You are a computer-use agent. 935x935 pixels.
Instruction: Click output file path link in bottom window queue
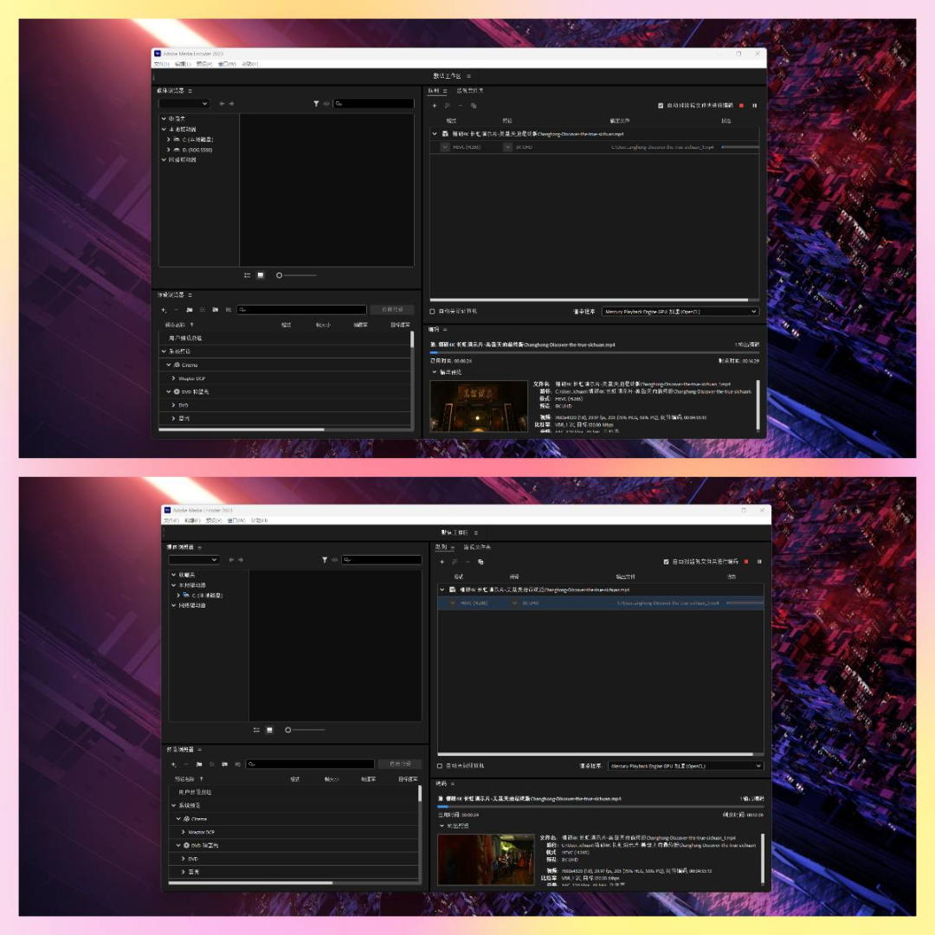pyautogui.click(x=667, y=603)
